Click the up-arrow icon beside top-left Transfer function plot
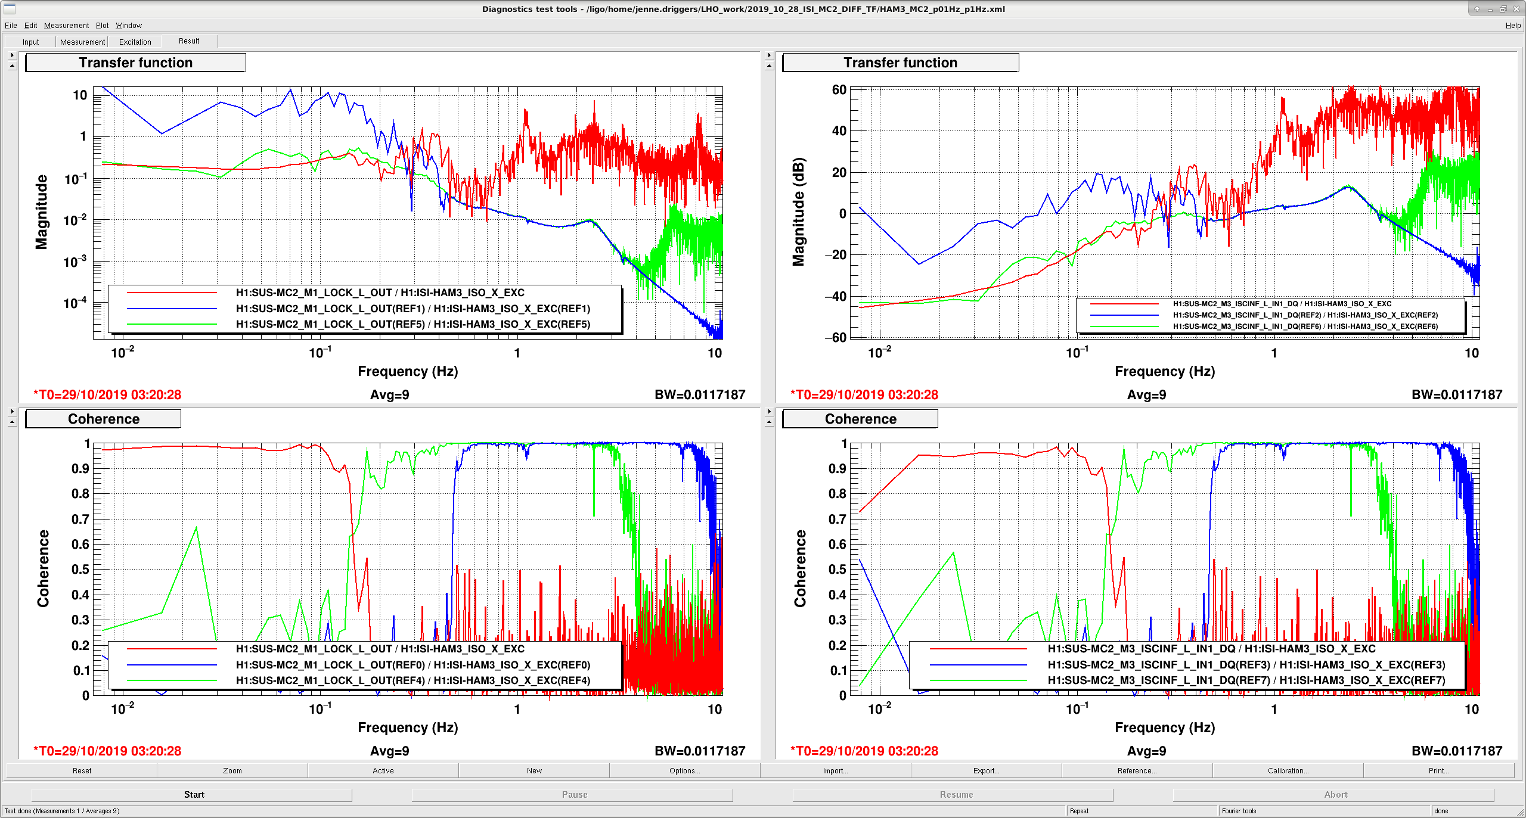Screen dimensions: 1526x818 point(12,66)
